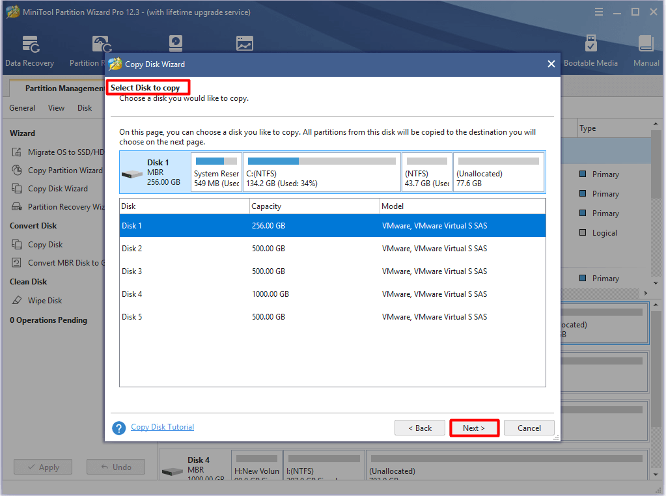Click Convert MBR Disk icon
This screenshot has width=666, height=496.
point(16,263)
